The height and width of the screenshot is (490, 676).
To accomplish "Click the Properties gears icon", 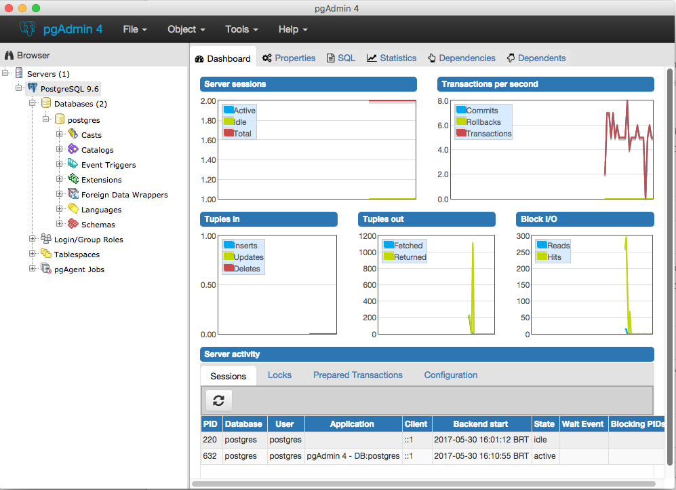I will 267,58.
